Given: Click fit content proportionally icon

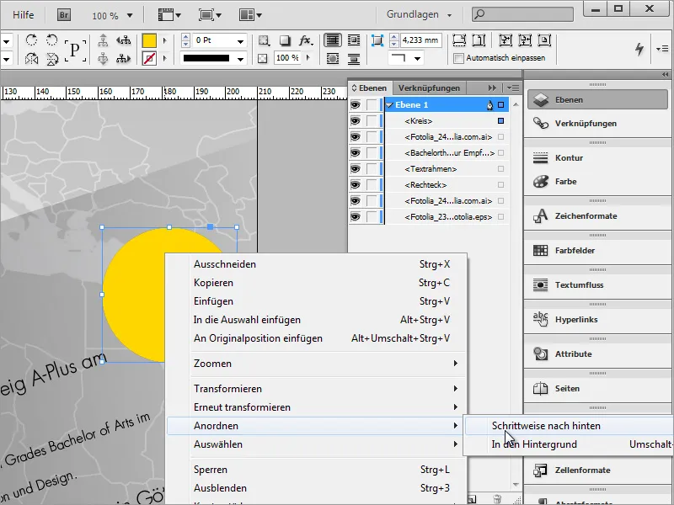Looking at the screenshot, I should 479,40.
